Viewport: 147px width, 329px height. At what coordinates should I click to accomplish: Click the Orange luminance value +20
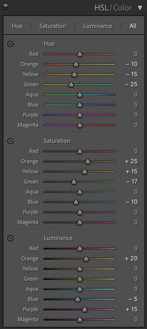pyautogui.click(x=131, y=259)
